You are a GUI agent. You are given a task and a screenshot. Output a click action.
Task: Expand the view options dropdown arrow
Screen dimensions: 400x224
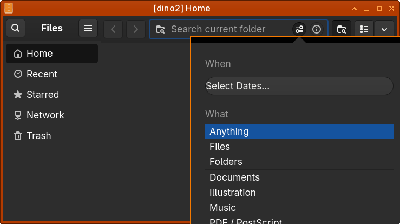(384, 29)
